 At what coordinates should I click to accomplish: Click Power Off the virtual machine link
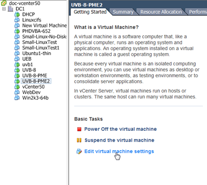[x=121, y=129]
